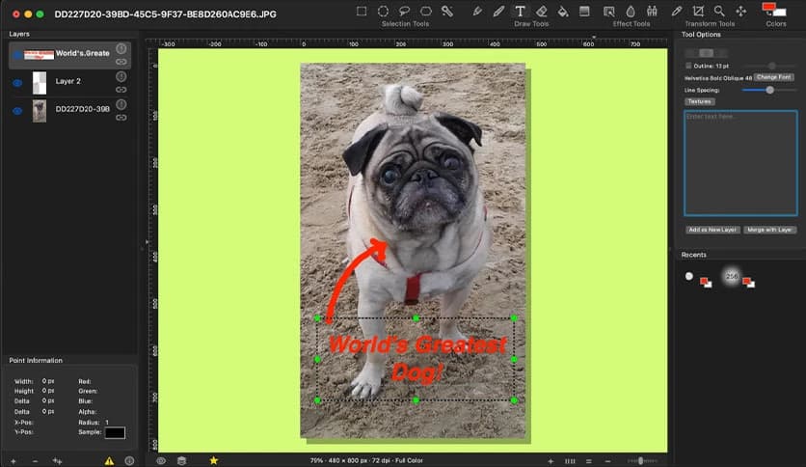Click the Textures button
Image resolution: width=806 pixels, height=467 pixels.
click(699, 101)
